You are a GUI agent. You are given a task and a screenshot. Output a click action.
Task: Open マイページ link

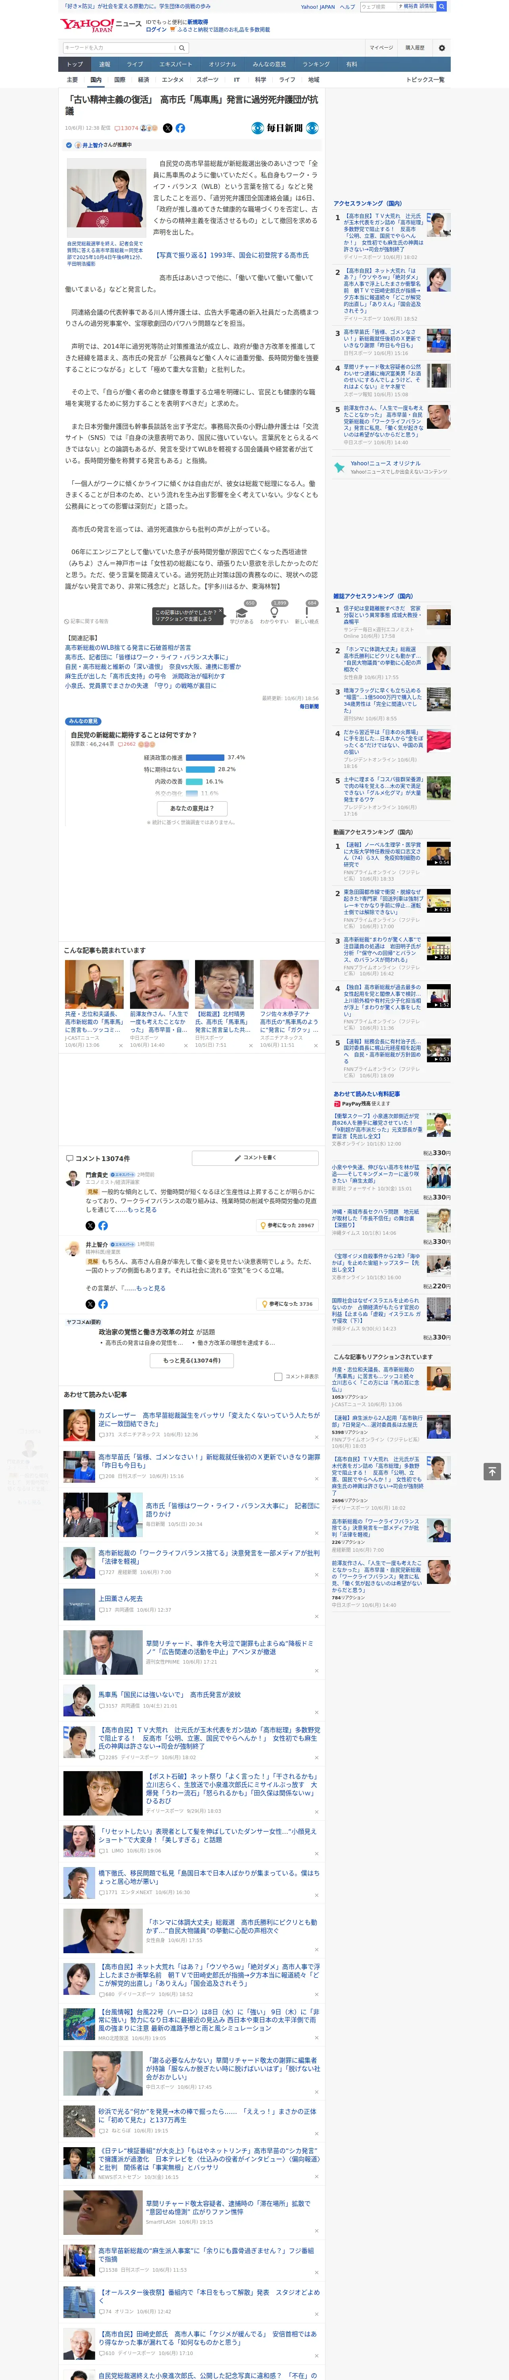click(x=381, y=47)
